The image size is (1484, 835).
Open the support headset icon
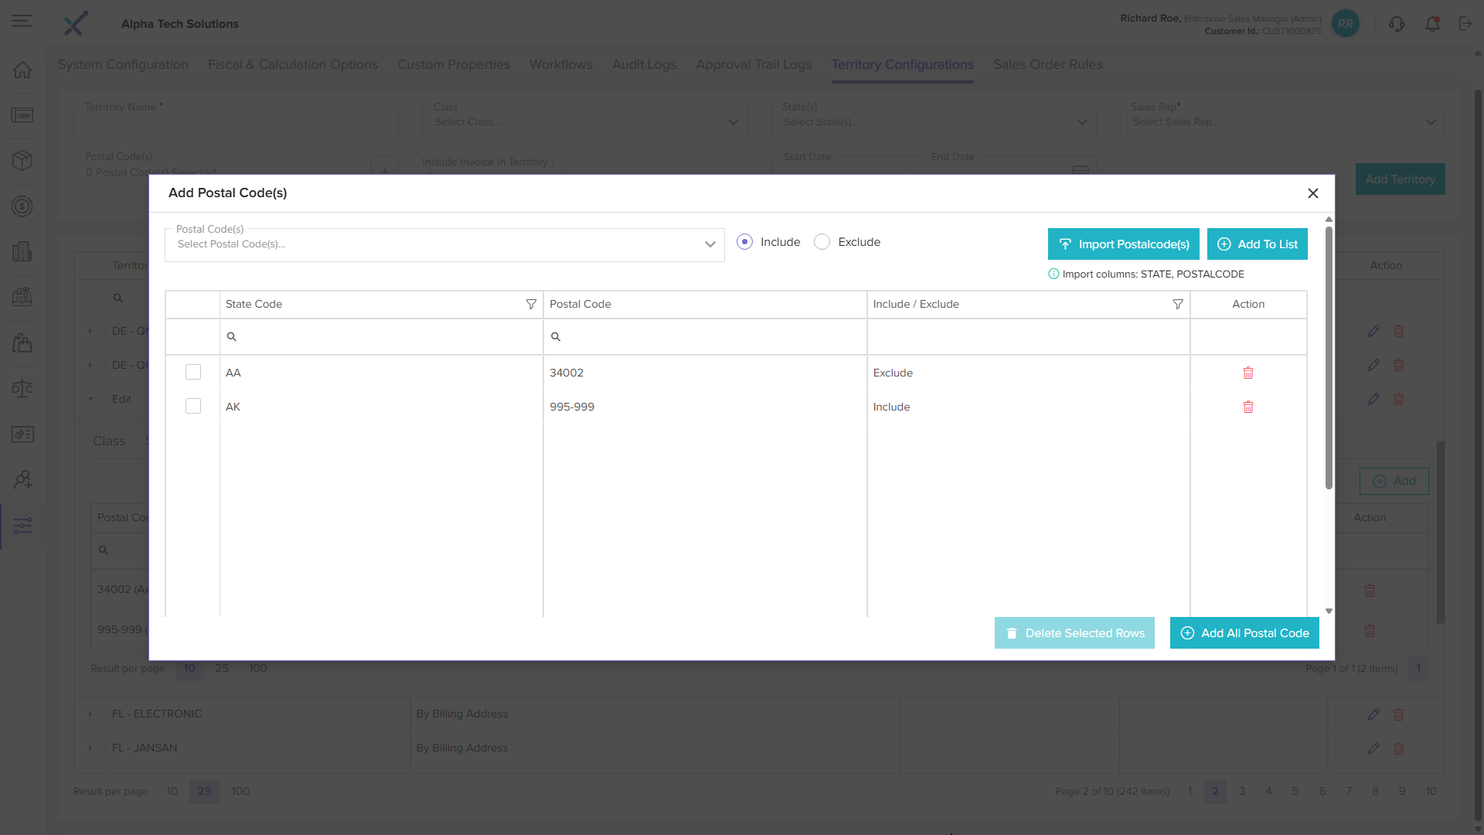pos(1396,24)
